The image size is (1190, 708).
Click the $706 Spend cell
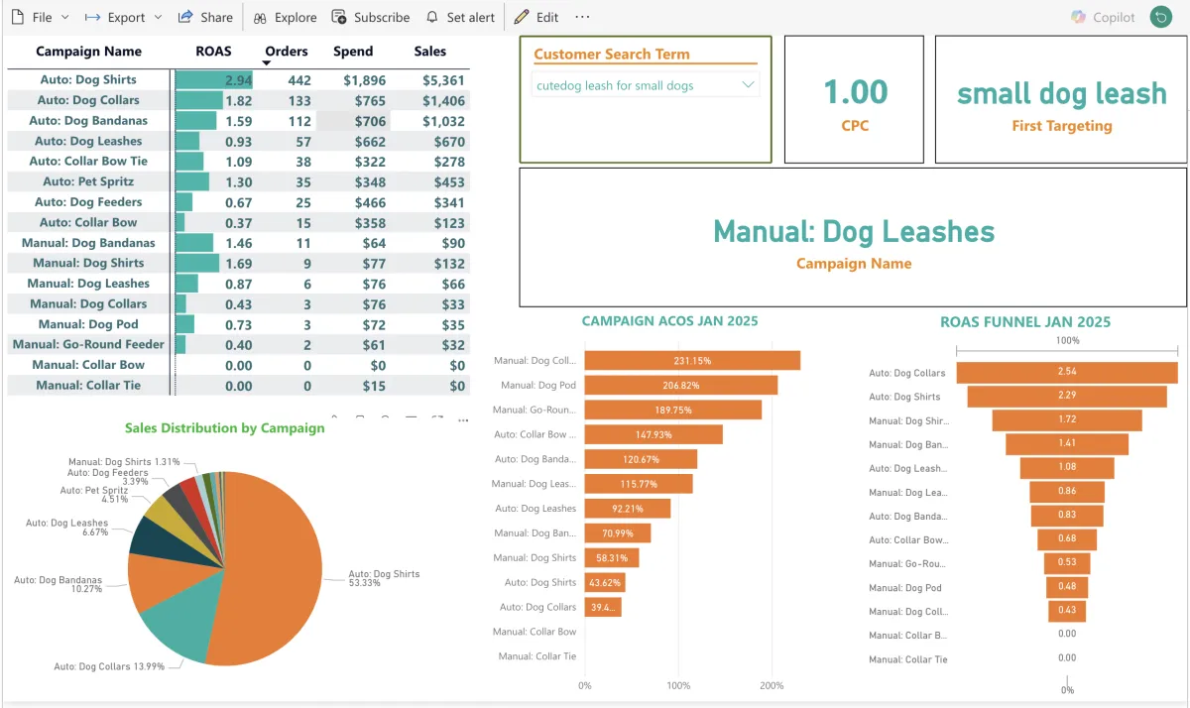(x=369, y=121)
